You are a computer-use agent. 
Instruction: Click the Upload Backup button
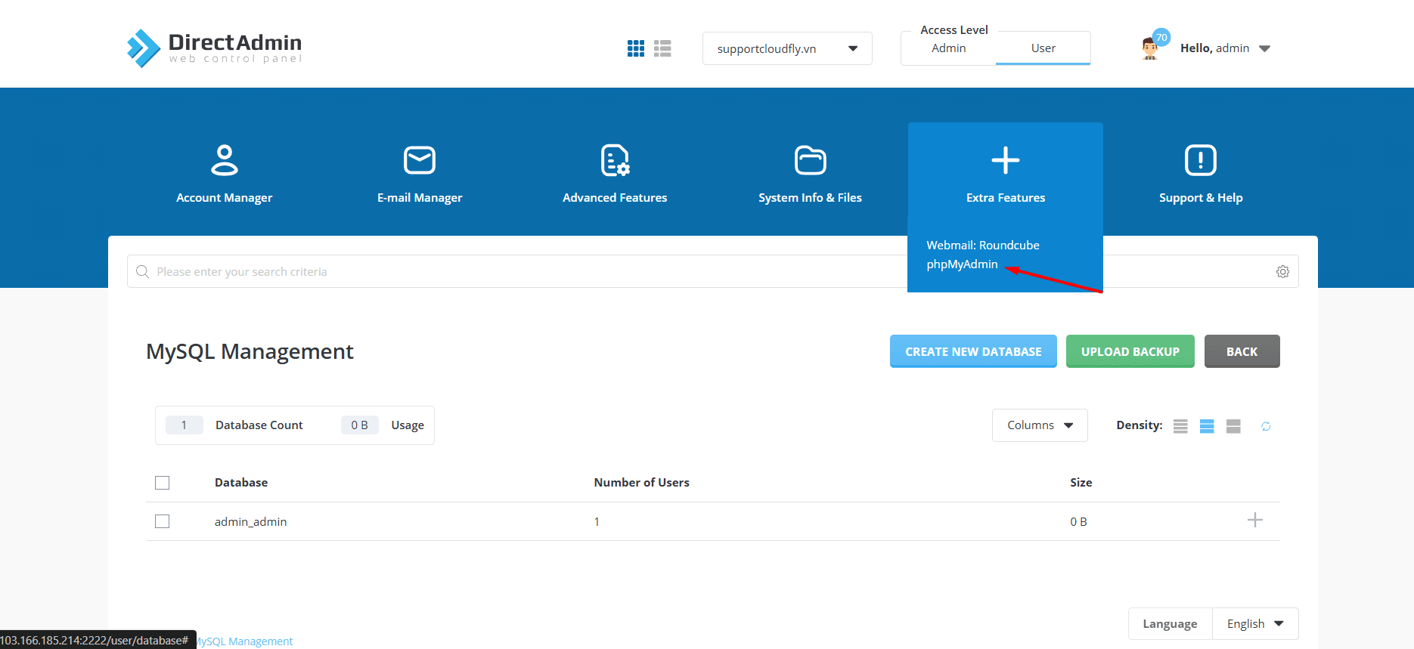pos(1130,351)
